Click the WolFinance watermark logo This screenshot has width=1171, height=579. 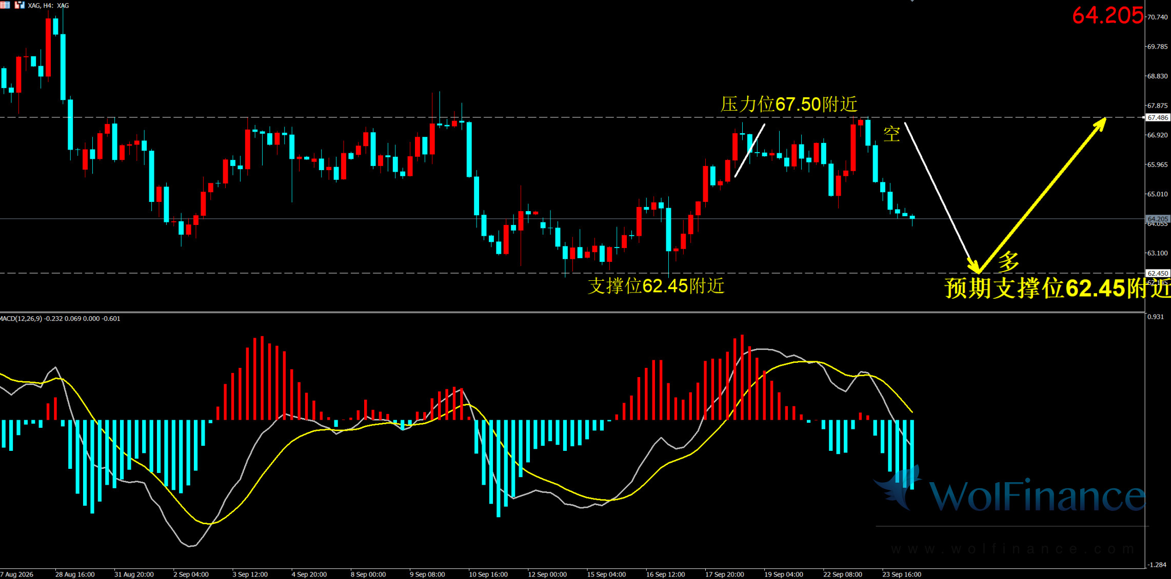coord(1009,492)
